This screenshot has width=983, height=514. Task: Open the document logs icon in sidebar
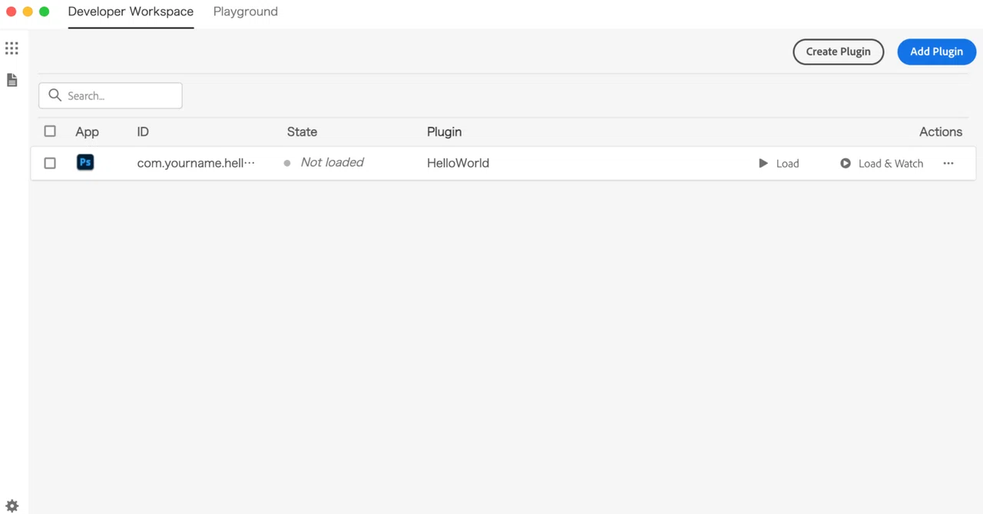(12, 80)
